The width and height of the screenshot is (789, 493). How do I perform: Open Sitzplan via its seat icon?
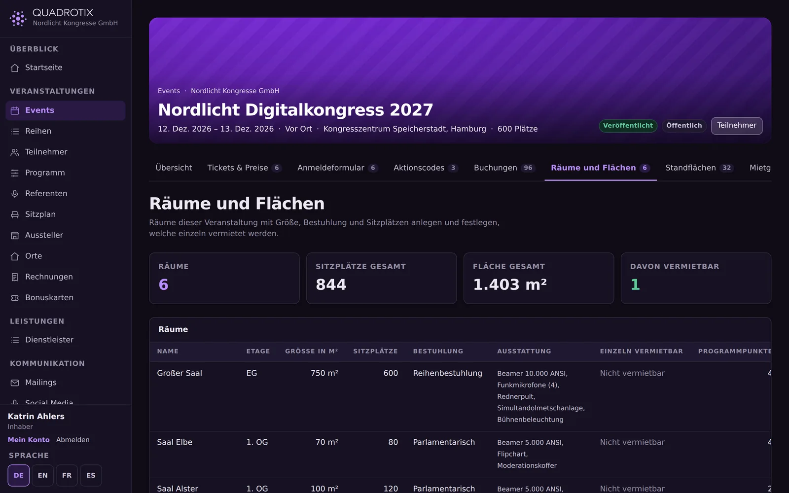point(15,214)
